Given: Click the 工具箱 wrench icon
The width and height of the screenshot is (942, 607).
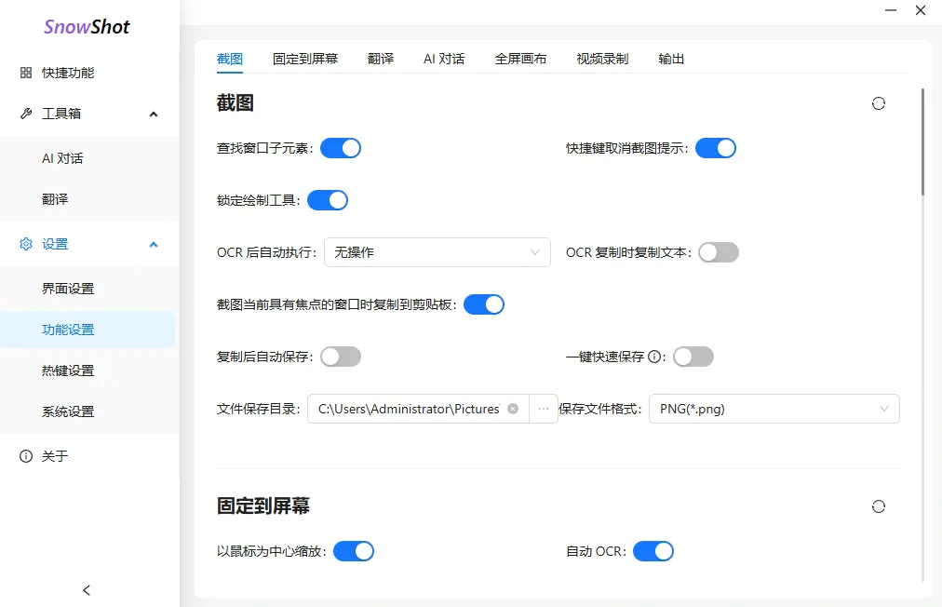Looking at the screenshot, I should point(24,114).
